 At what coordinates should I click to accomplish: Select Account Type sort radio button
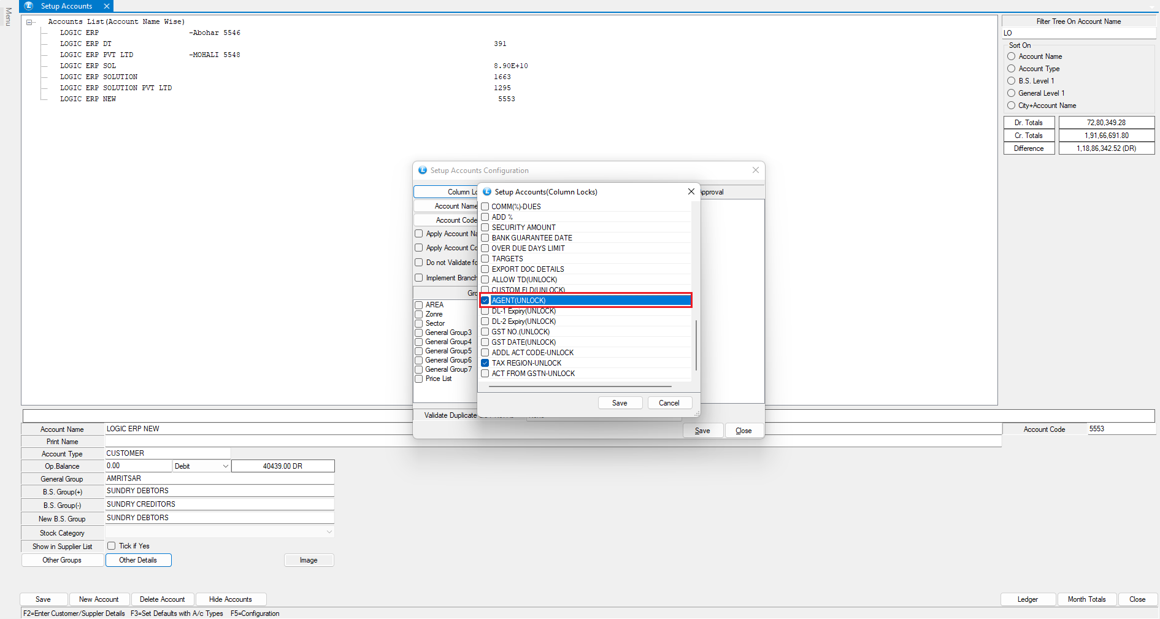point(1012,69)
